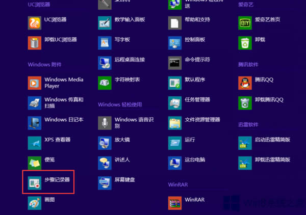Open the 启动迅雷精简版 icon
Image resolution: width=306 pixels, height=215 pixels.
click(245, 143)
